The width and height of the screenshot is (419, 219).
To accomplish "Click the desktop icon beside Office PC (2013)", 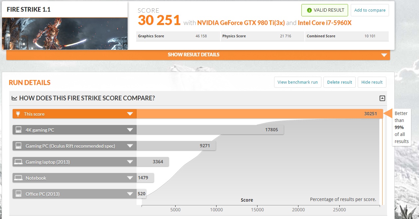I will (19, 194).
